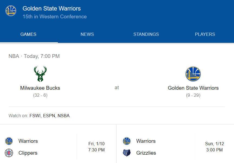The width and height of the screenshot is (234, 163).
Task: Click the Milwaukee Bucks deer logo
Action: (x=40, y=74)
